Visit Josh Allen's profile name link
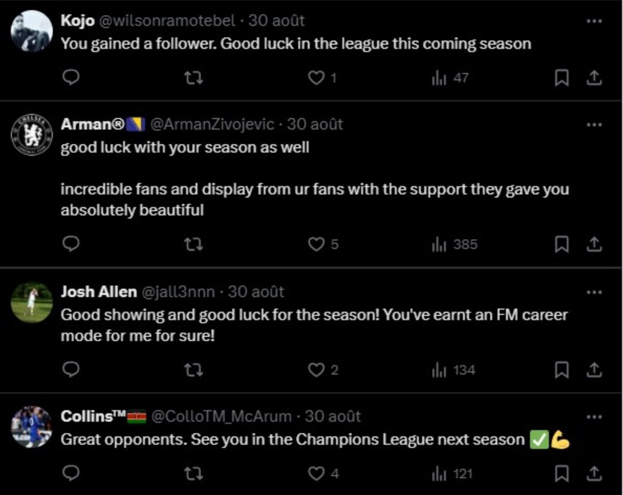Viewport: 623px width, 495px height. coord(99,292)
